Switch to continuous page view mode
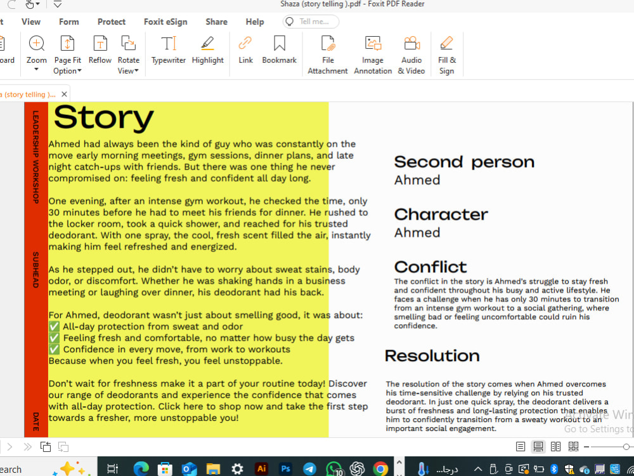This screenshot has width=634, height=476. (538, 447)
